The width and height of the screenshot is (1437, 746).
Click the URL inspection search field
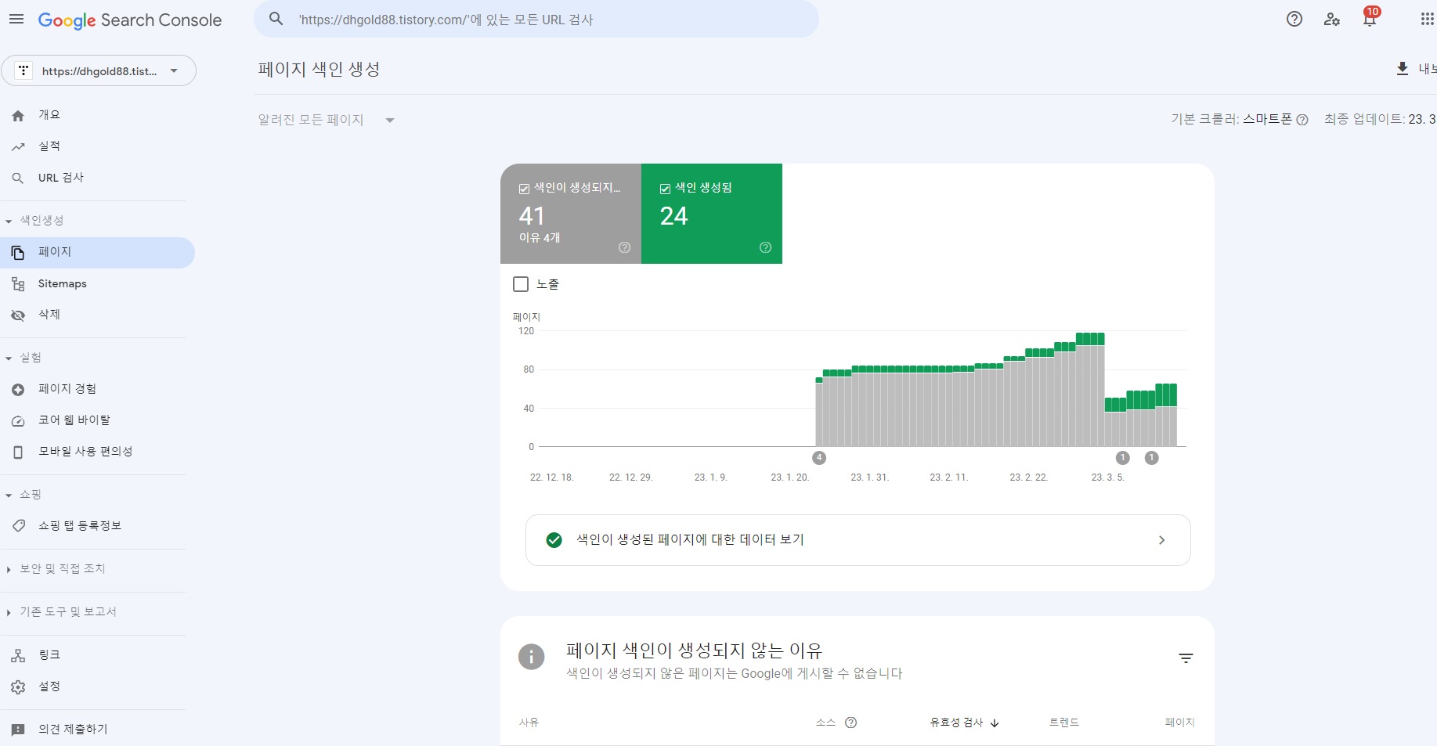point(536,19)
